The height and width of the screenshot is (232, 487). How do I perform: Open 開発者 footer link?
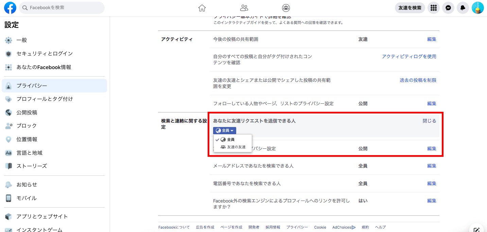pos(254,227)
